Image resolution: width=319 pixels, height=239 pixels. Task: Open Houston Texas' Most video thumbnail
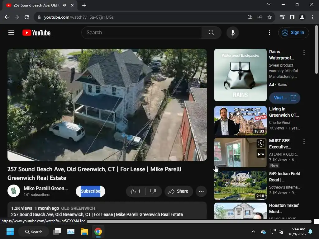(240, 211)
